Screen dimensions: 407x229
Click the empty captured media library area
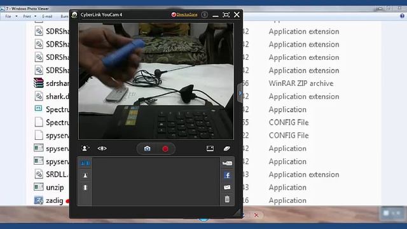(x=156, y=181)
